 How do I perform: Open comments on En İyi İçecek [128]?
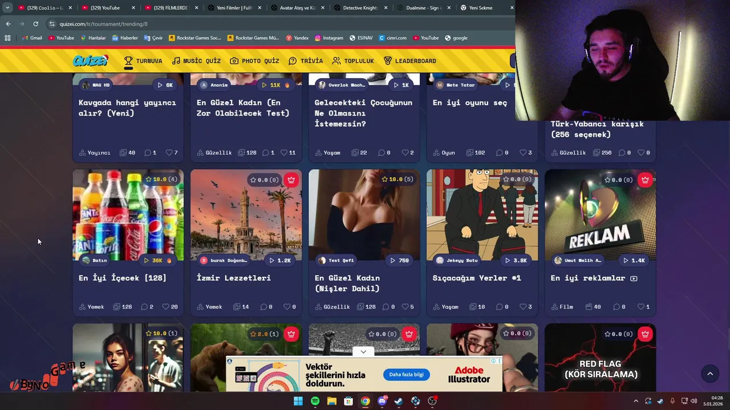pos(147,306)
